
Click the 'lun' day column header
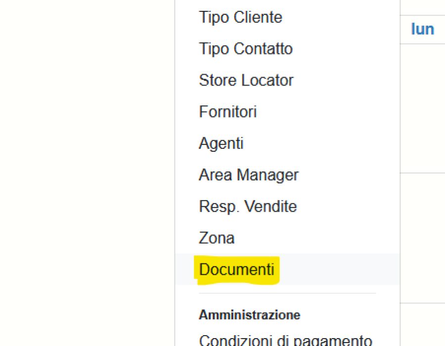pos(423,29)
